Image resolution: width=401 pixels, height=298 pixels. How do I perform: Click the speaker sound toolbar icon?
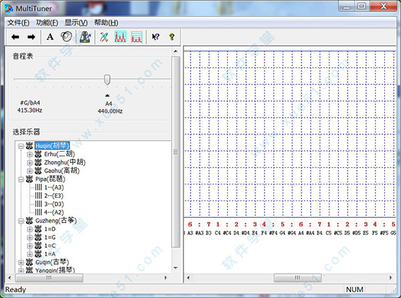(66, 37)
